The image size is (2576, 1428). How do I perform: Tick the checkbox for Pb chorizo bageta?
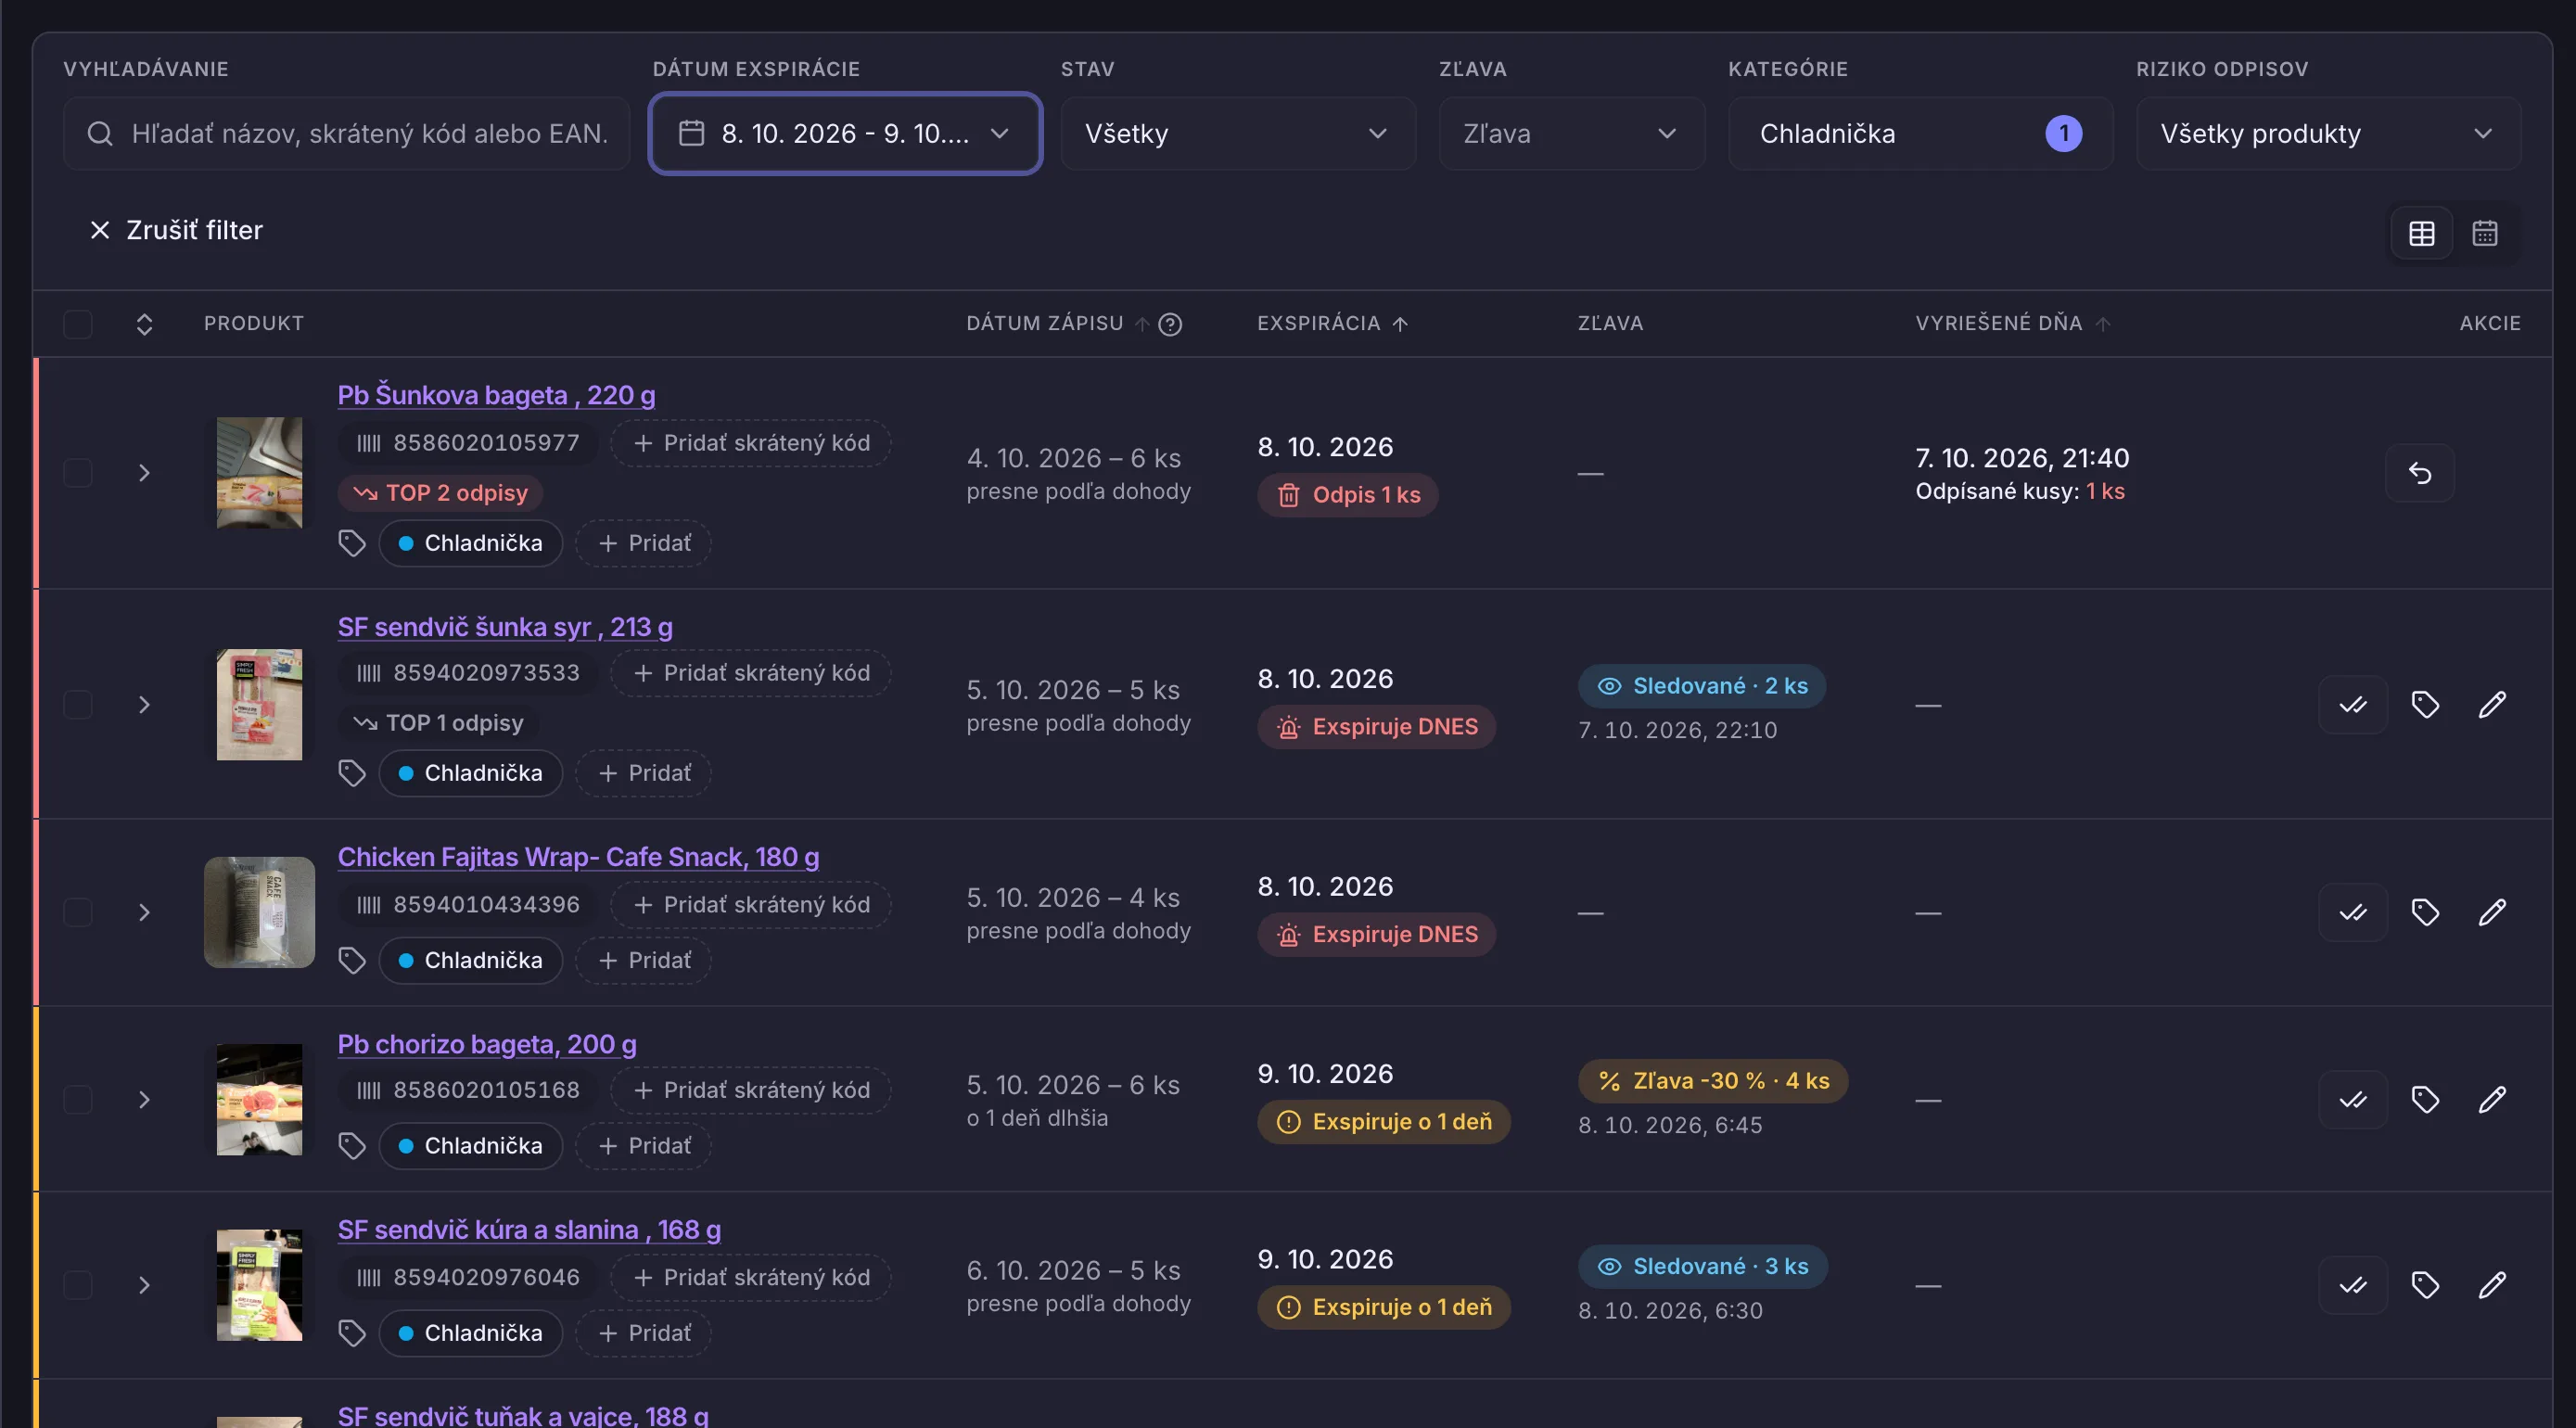pyautogui.click(x=78, y=1099)
